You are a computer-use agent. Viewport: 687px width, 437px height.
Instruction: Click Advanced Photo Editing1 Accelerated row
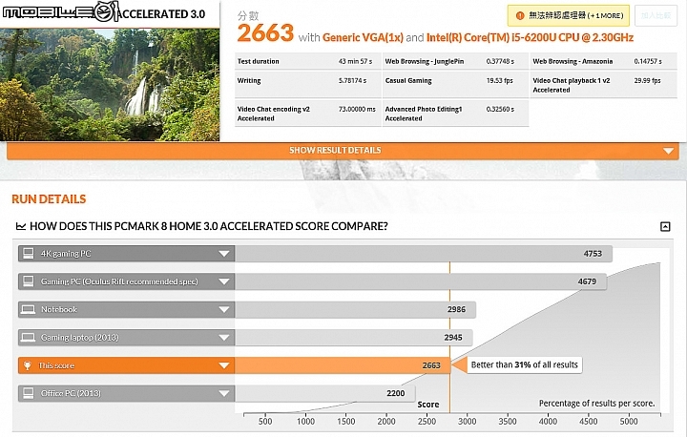pos(456,114)
